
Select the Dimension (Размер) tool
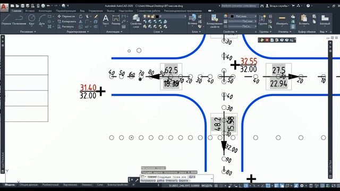[x=116, y=20]
